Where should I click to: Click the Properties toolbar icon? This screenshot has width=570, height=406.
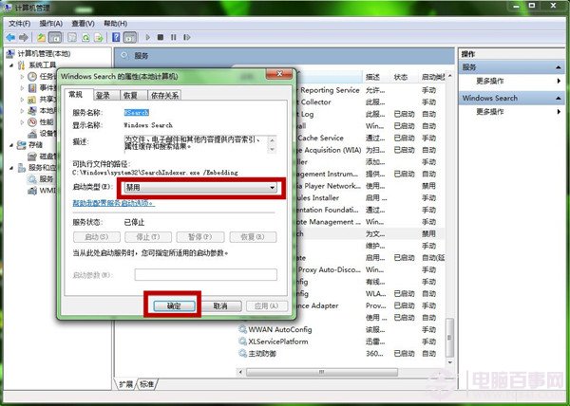pyautogui.click(x=72, y=37)
